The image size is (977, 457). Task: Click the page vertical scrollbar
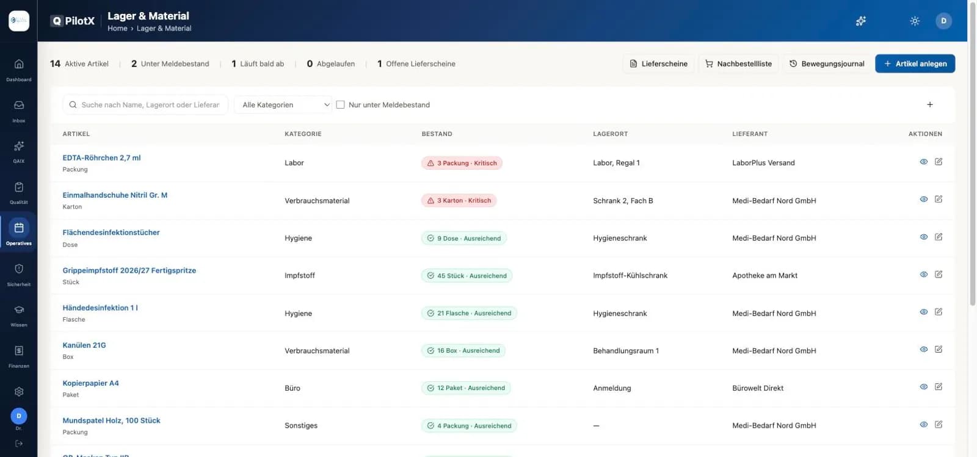[972, 153]
